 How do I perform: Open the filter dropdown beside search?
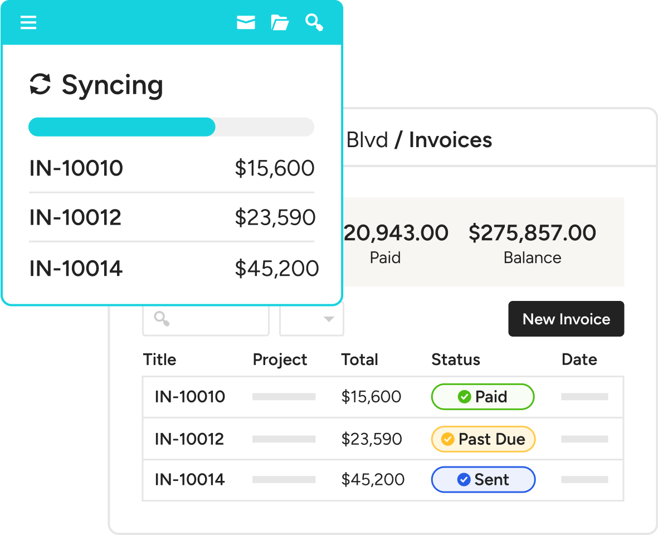(311, 319)
